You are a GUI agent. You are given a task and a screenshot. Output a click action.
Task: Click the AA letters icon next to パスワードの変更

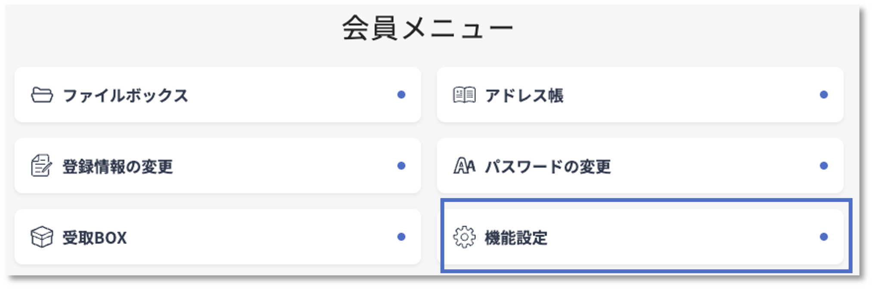(x=463, y=166)
